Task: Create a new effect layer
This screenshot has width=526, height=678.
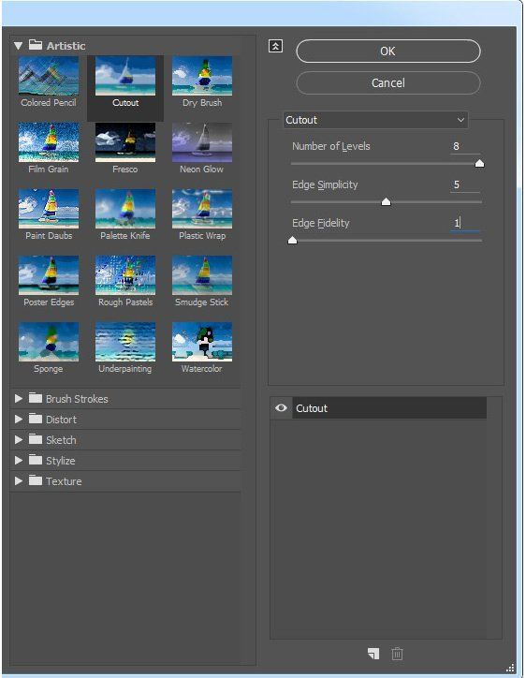Action: (373, 654)
